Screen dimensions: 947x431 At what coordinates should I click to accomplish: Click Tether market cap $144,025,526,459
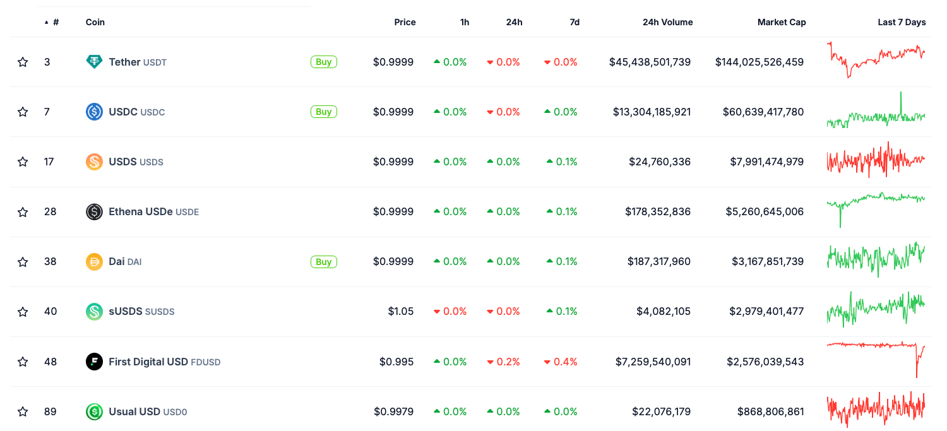(x=759, y=62)
